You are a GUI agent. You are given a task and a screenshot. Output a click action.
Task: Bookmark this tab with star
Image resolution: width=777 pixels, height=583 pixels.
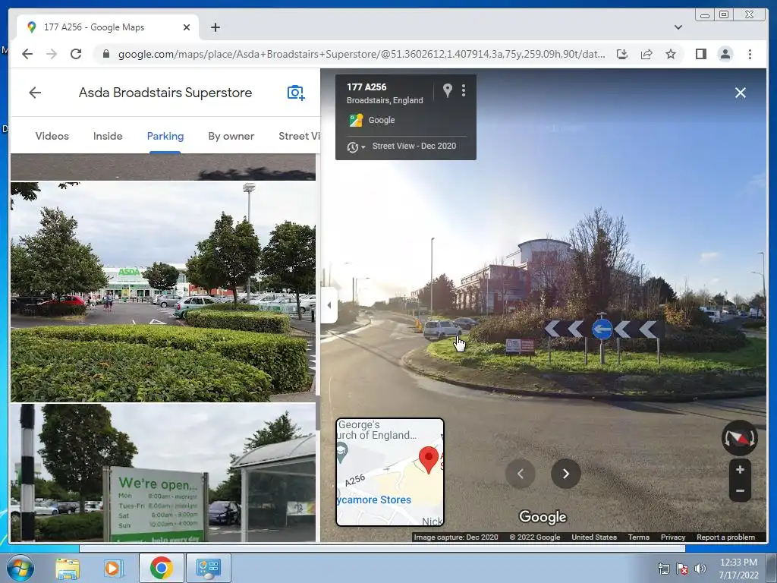(671, 54)
